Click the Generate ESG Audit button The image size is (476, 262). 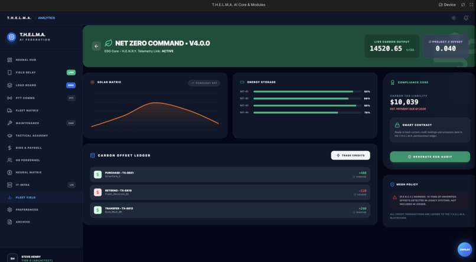click(430, 157)
